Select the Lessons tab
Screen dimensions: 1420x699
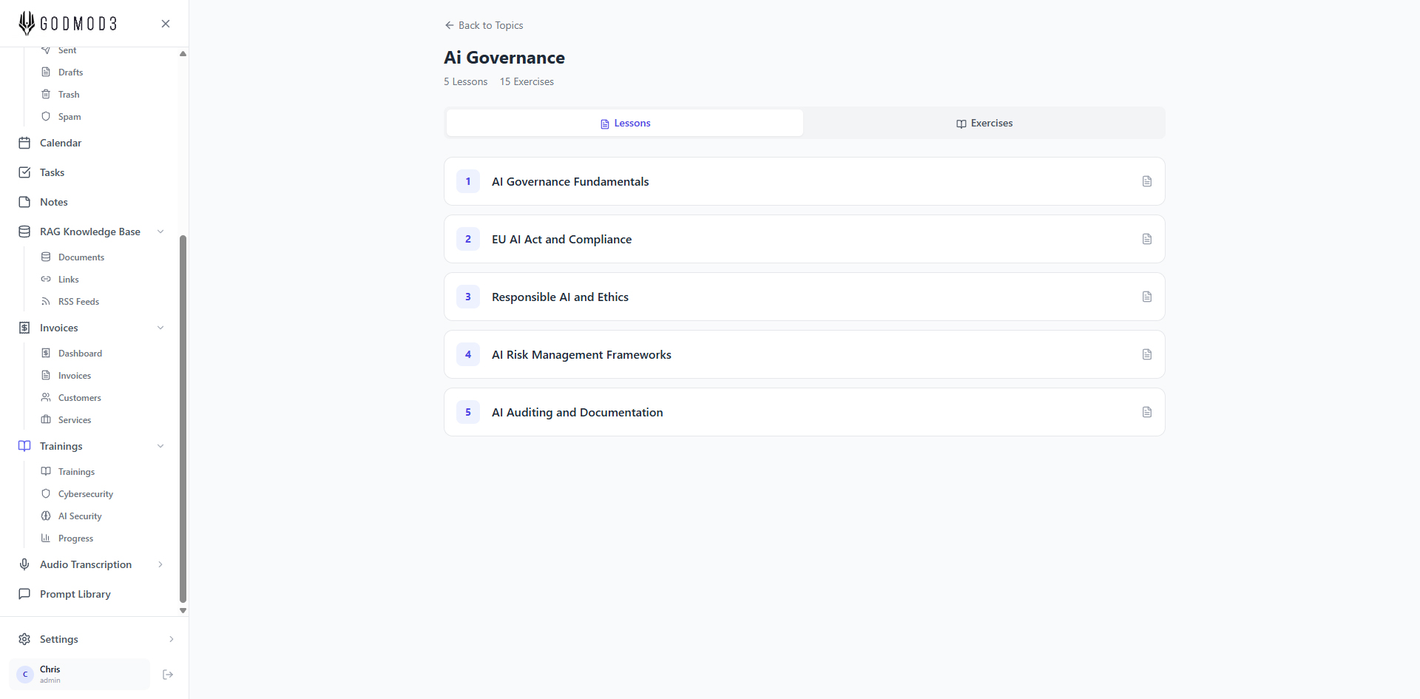coord(625,124)
